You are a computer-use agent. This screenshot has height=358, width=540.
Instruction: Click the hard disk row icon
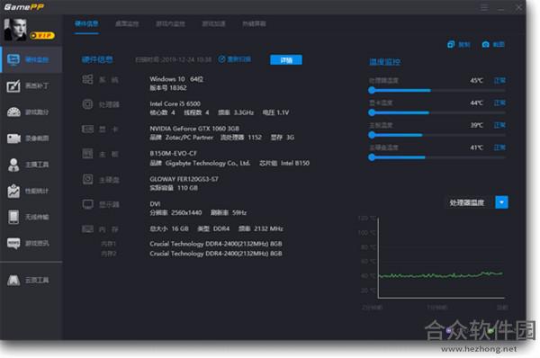pyautogui.click(x=87, y=179)
